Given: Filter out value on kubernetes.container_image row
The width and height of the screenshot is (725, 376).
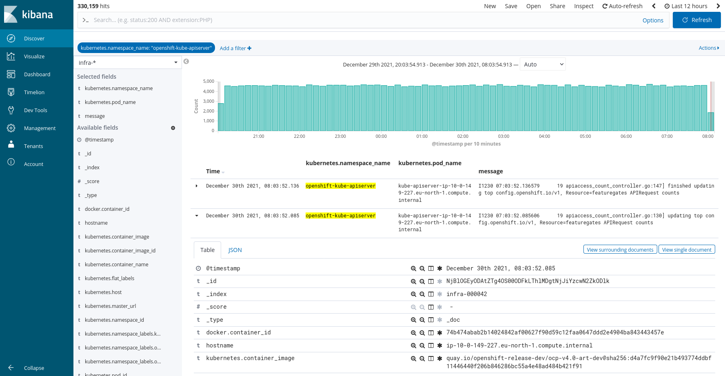Looking at the screenshot, I should (422, 358).
